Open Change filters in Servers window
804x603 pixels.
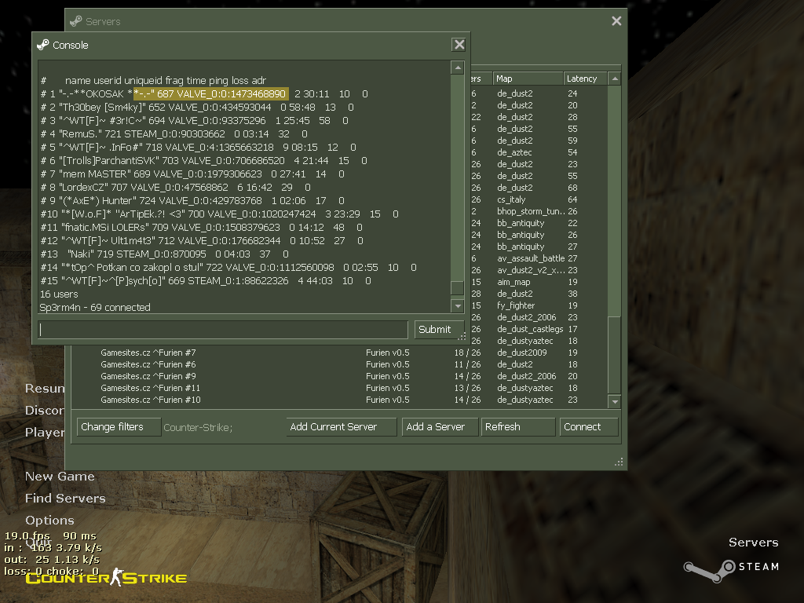[119, 427]
